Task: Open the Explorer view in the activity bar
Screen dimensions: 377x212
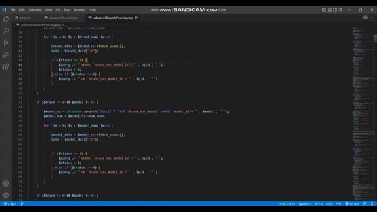Action: coord(6,19)
